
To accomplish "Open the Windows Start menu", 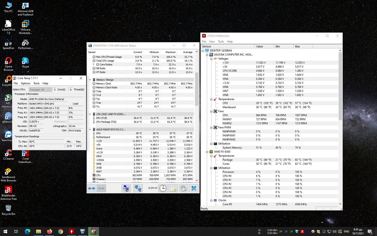I will tap(5, 232).
